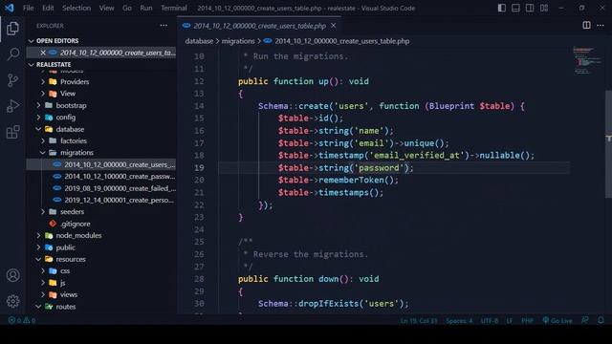This screenshot has height=344, width=612.
Task: Open the Extensions view
Action: click(12, 132)
